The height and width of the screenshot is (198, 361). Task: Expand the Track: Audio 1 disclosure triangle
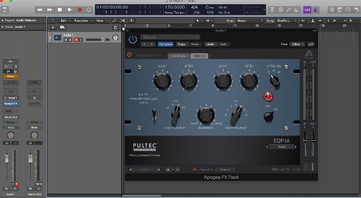tap(2, 27)
